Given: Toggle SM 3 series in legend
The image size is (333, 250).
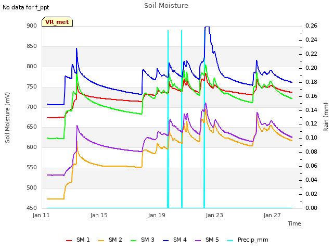Looking at the screenshot, I should [x=143, y=240].
